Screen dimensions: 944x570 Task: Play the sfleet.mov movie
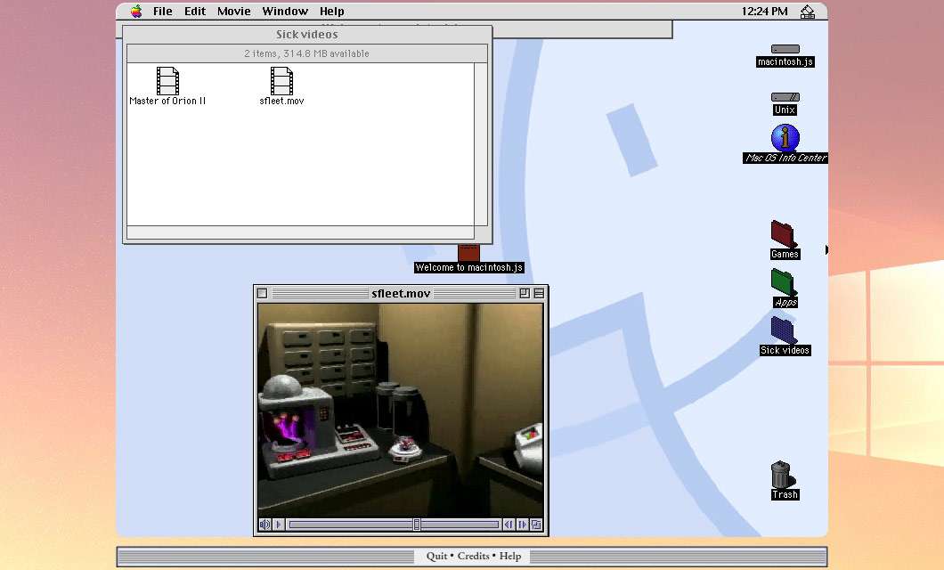coord(278,525)
